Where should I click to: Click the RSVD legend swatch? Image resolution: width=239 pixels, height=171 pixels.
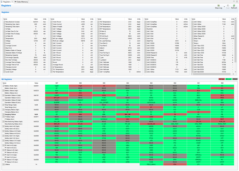[x=235, y=79]
